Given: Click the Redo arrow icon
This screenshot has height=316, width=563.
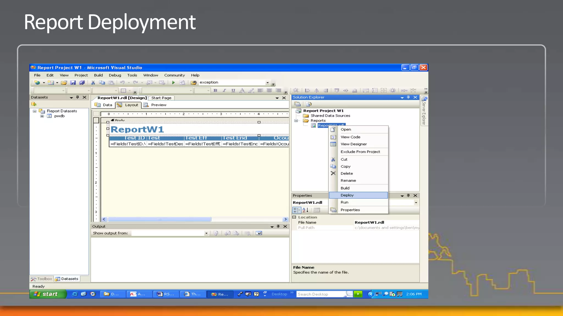Looking at the screenshot, I should (136, 83).
